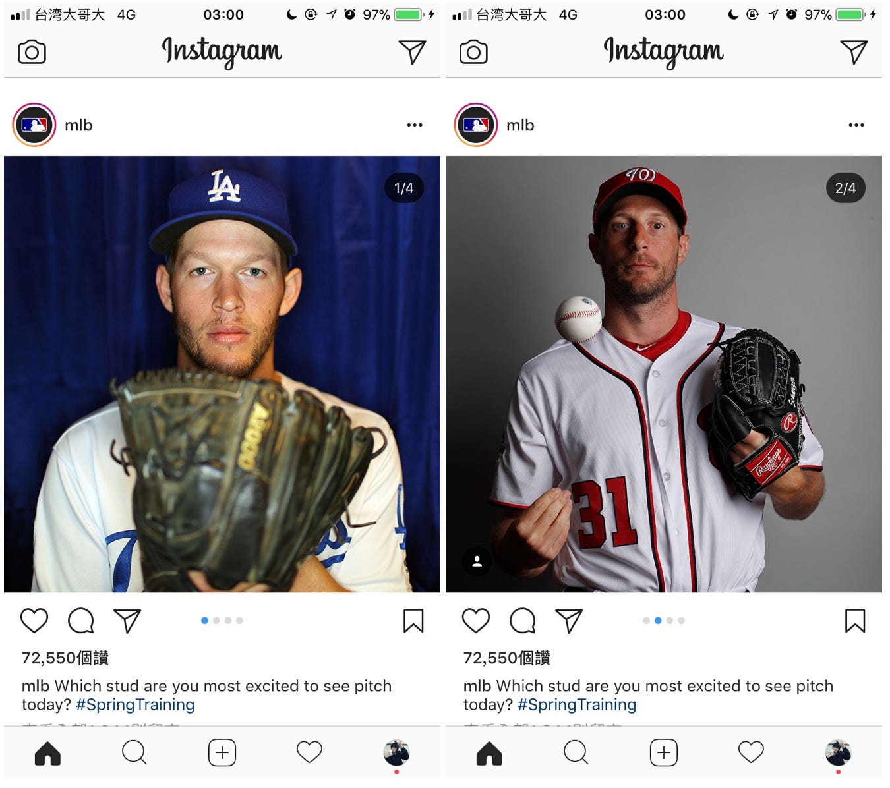Open direct messages in the right screen
Screen dimensions: 890x788
[x=854, y=52]
